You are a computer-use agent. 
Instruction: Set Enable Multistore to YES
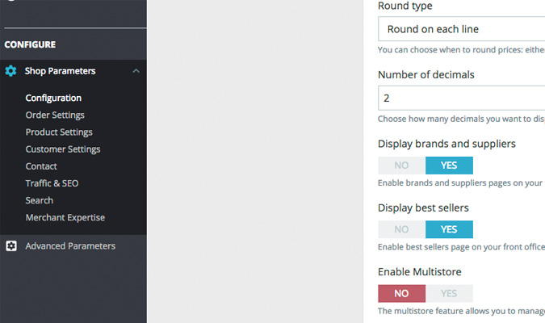point(449,293)
